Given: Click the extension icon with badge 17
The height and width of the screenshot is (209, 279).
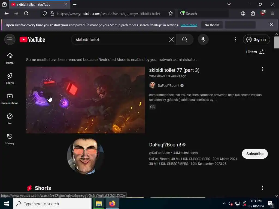Looking at the screenshot, I should tap(263, 13).
